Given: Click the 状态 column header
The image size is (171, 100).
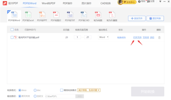Looking at the screenshot, I should (x=121, y=30).
